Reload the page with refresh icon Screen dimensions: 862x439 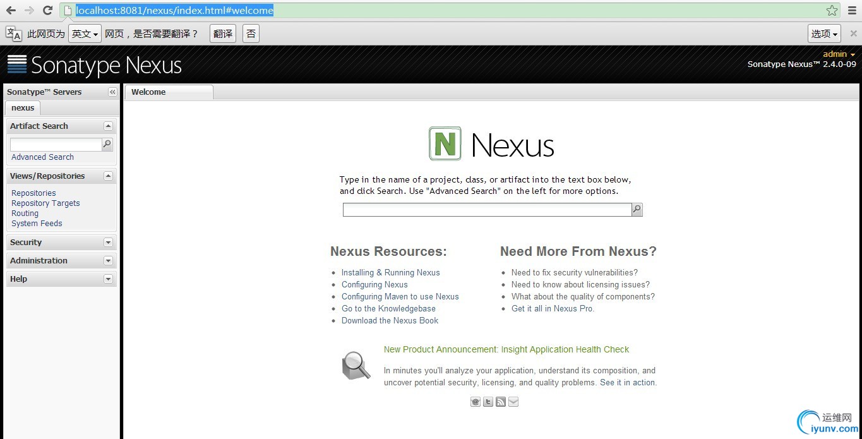[47, 10]
